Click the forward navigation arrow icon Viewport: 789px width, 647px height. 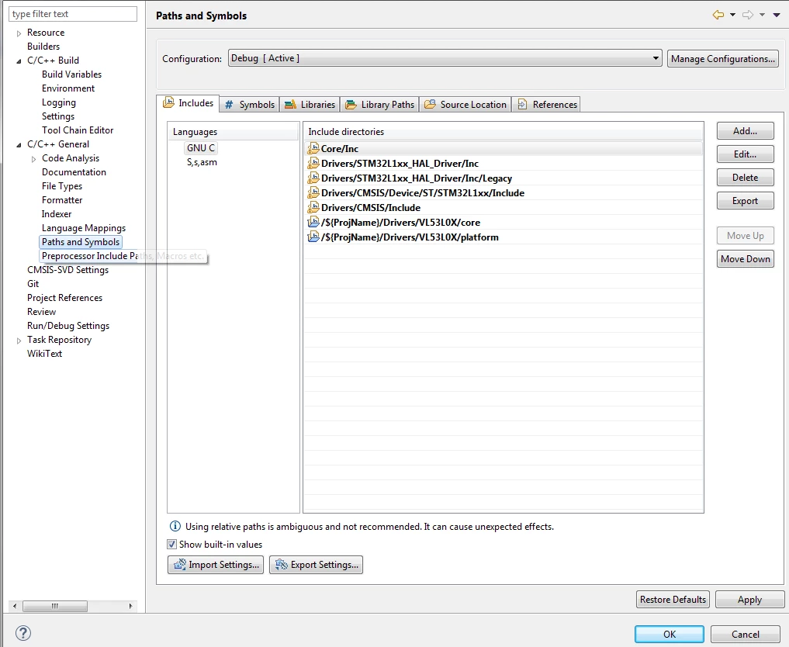click(748, 15)
